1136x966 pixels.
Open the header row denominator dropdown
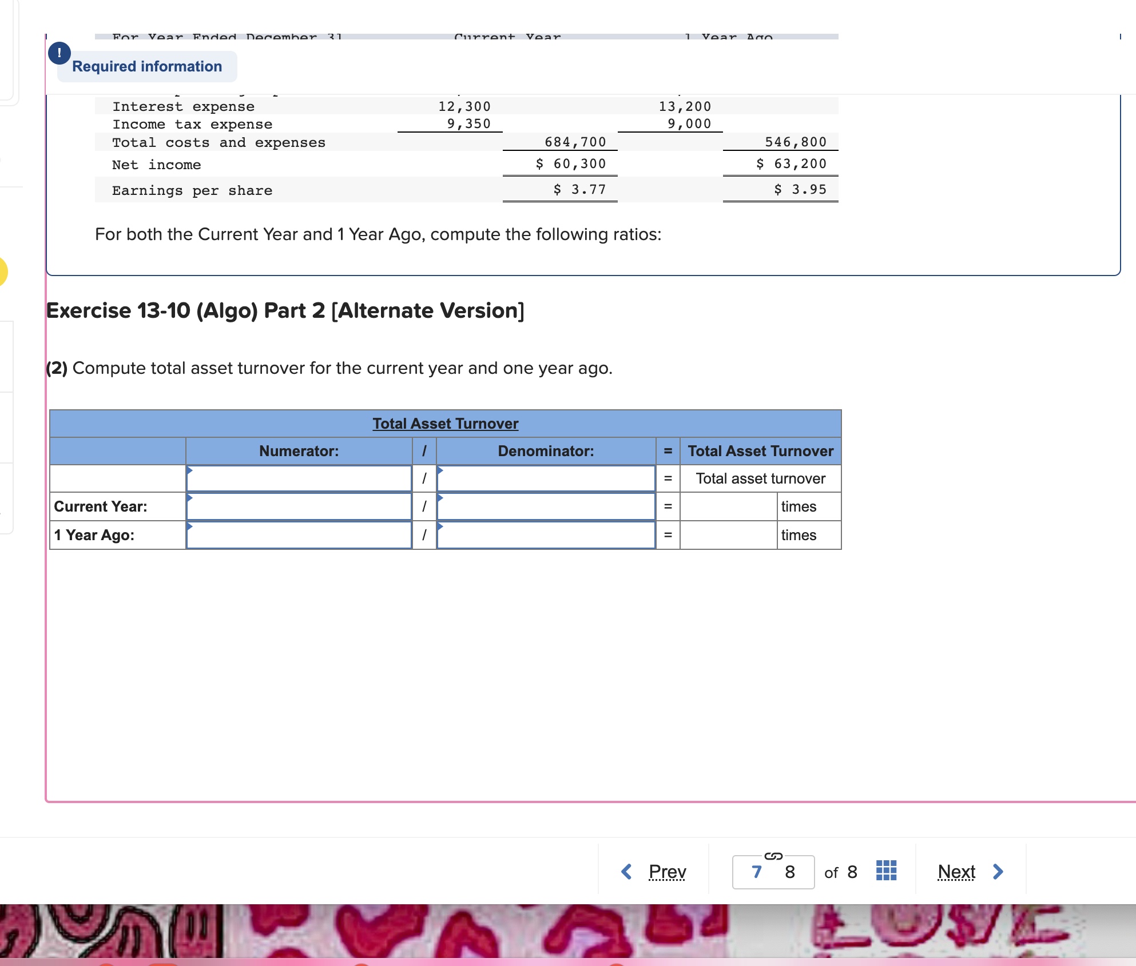pyautogui.click(x=546, y=478)
